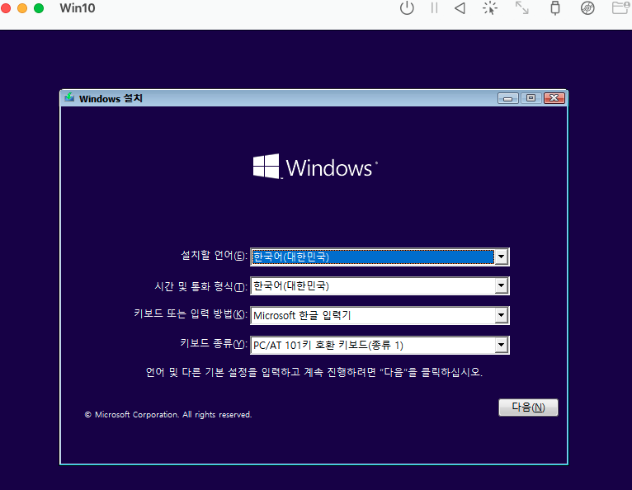Click the Microsoft 한글 입력기 field
Screen dimensions: 632x490
pyautogui.click(x=380, y=315)
